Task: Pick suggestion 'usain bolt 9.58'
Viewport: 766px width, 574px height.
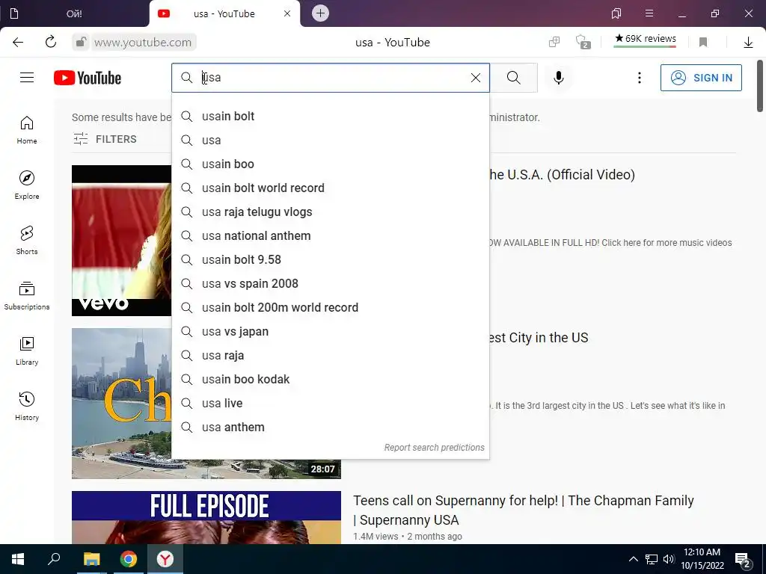Action: click(x=330, y=259)
